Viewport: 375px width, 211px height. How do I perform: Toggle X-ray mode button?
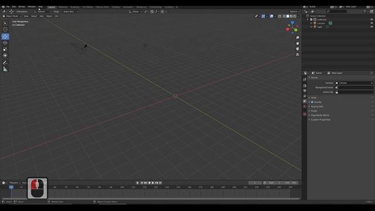point(279,16)
